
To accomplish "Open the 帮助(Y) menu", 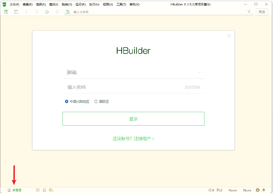I will coord(134,4).
